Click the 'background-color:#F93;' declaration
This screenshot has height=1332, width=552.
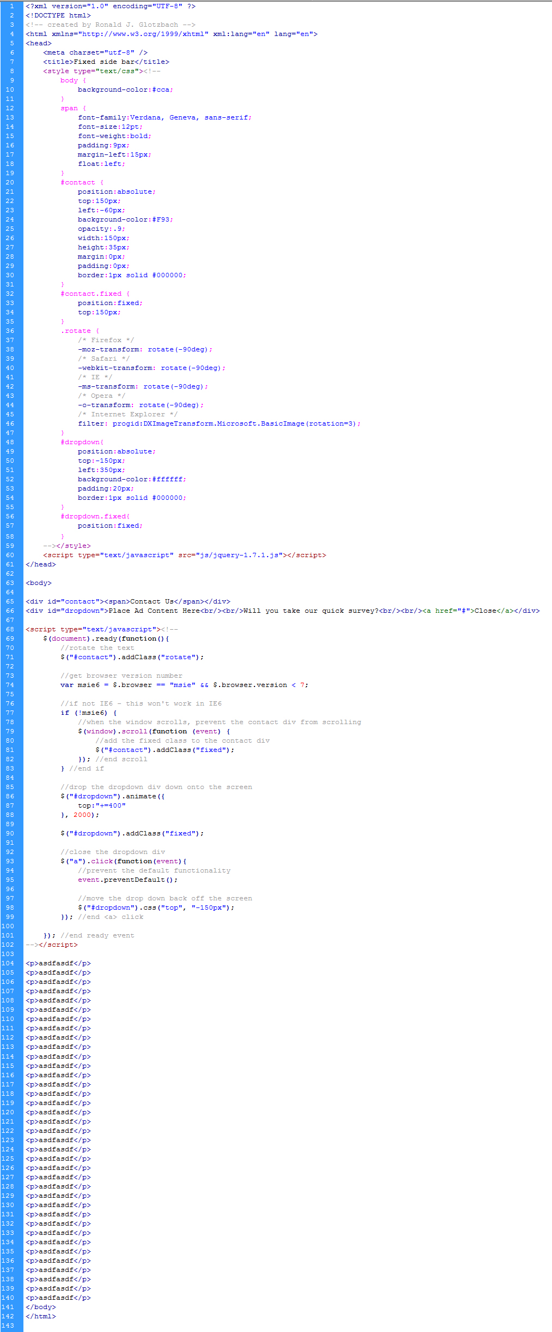pos(125,219)
